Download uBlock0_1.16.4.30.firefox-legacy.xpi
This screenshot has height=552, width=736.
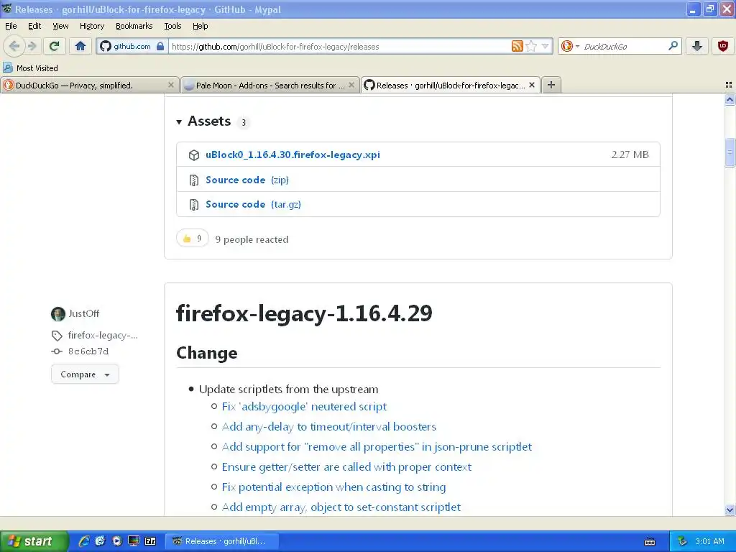click(293, 155)
